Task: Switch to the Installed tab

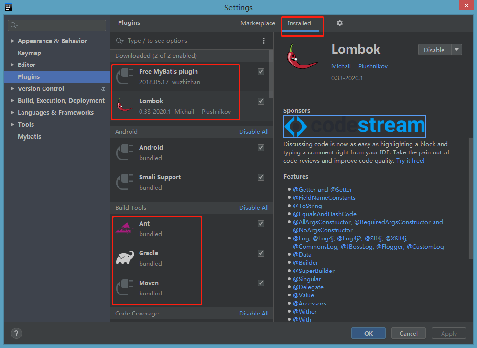Action: [299, 23]
